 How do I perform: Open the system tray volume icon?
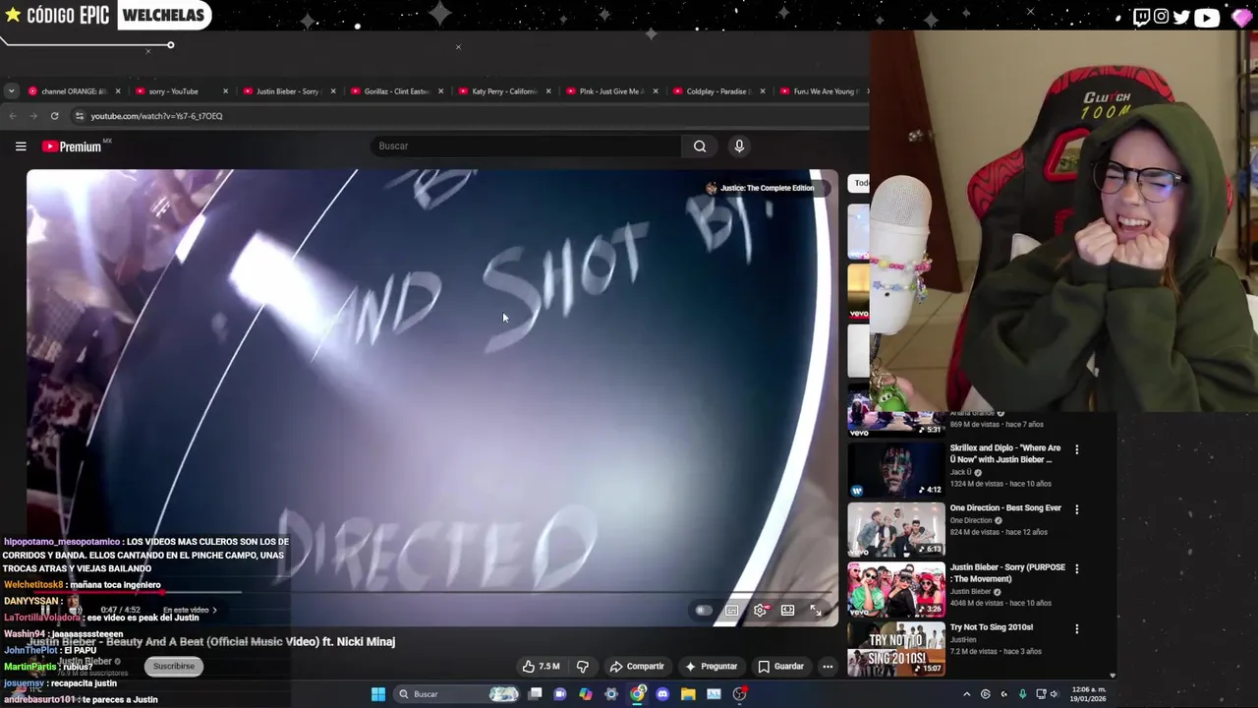click(x=1054, y=694)
